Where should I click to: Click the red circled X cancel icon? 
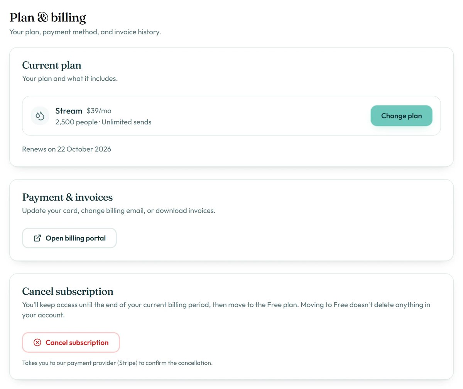click(x=37, y=342)
